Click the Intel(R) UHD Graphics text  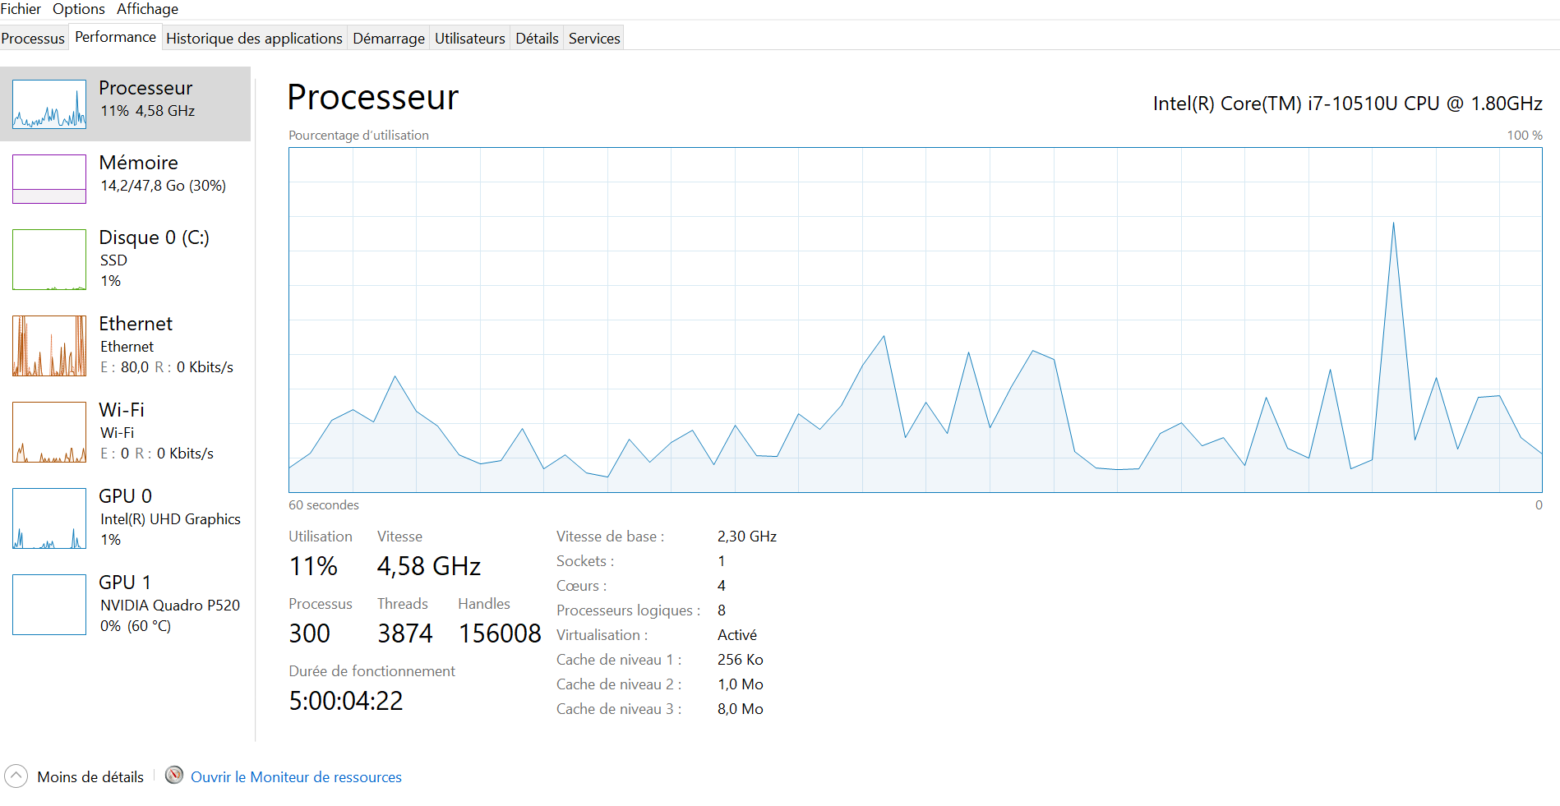pyautogui.click(x=170, y=519)
